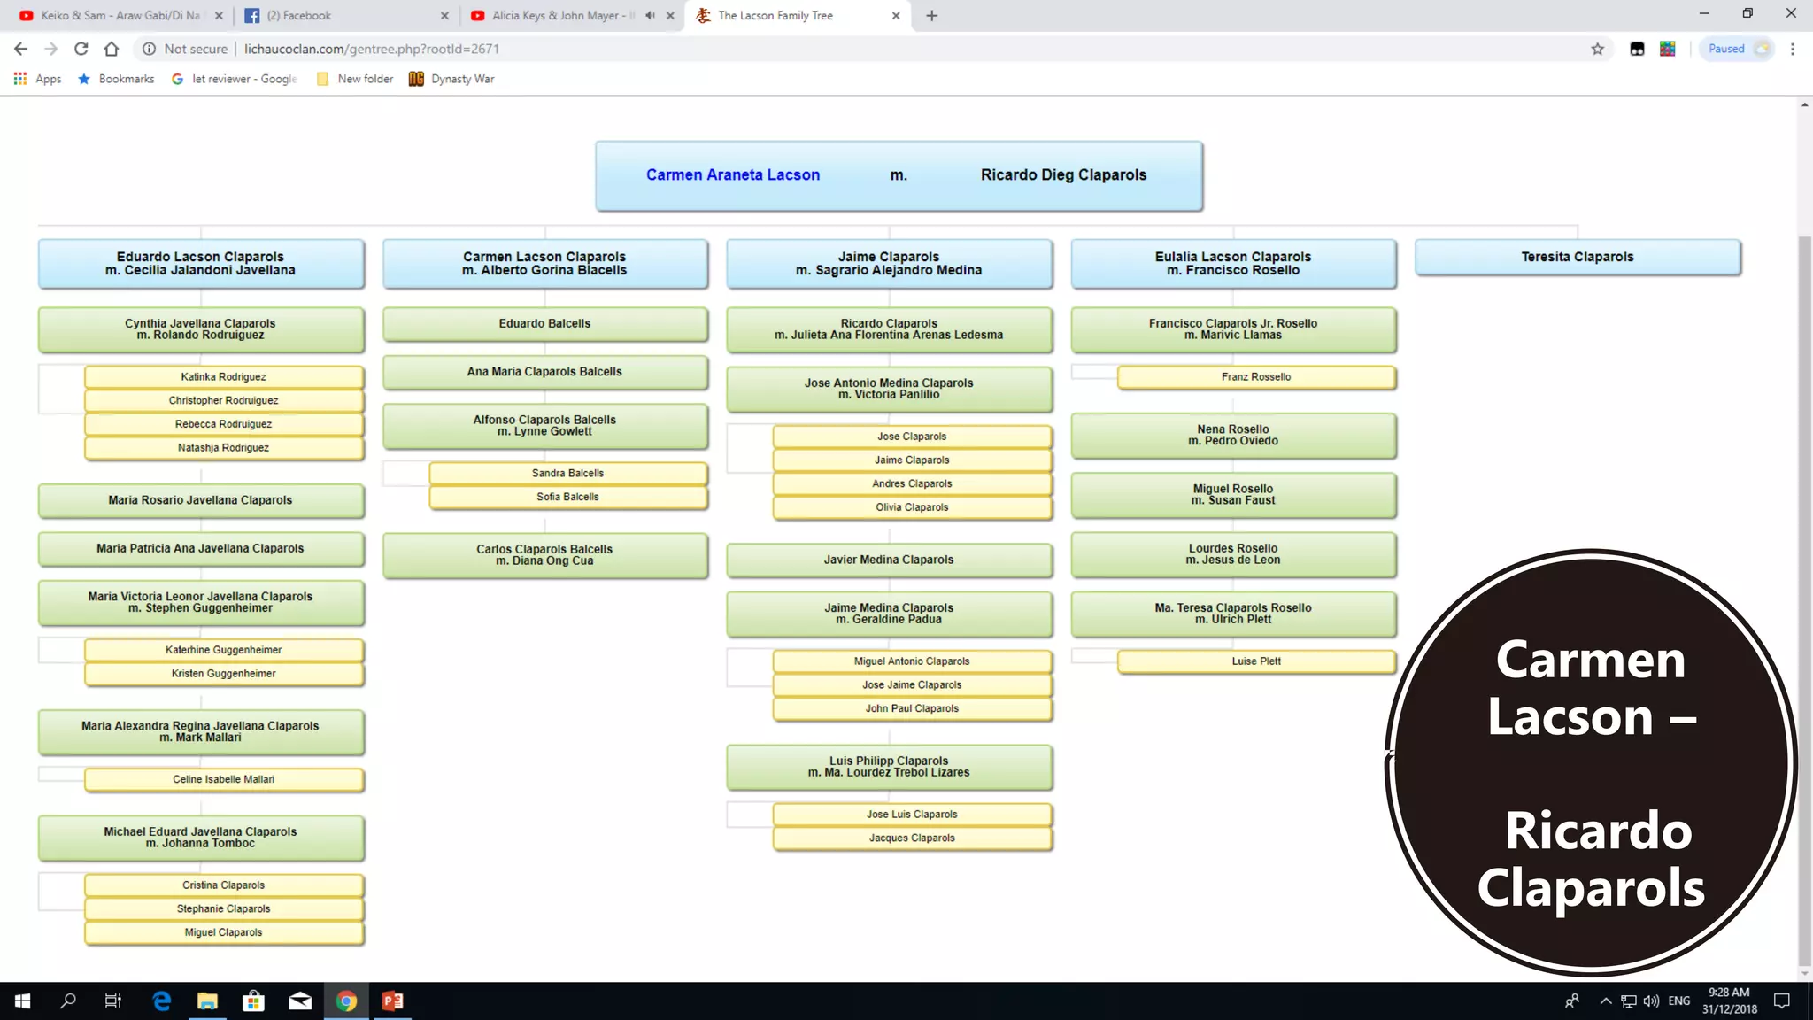Reload the page with the refresh icon
Viewport: 1813px width, 1020px height.
click(x=81, y=49)
